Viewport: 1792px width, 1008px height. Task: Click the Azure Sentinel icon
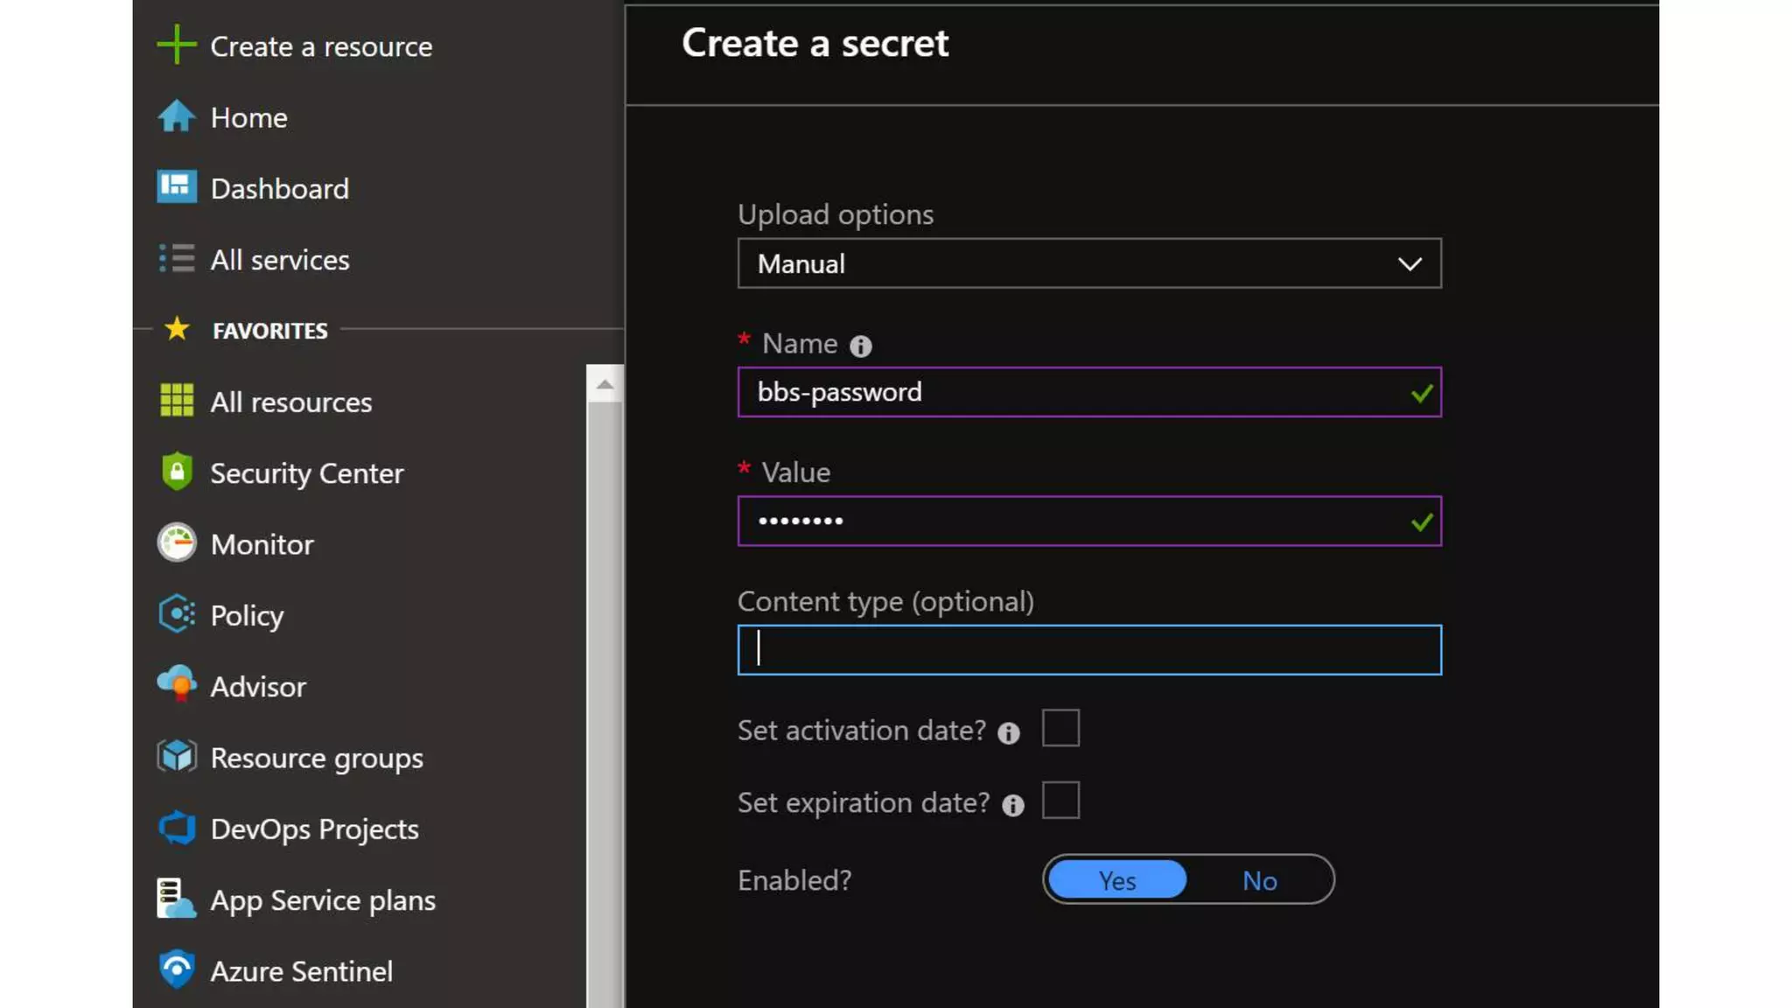click(x=176, y=969)
